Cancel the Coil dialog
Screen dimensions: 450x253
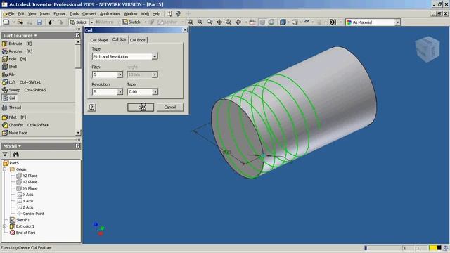[170, 108]
